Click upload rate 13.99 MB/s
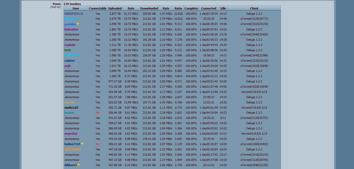 click(x=131, y=102)
